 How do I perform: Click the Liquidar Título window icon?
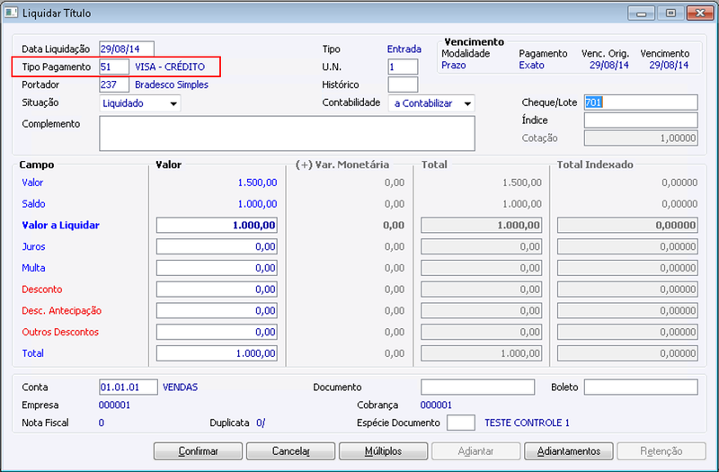pyautogui.click(x=11, y=13)
